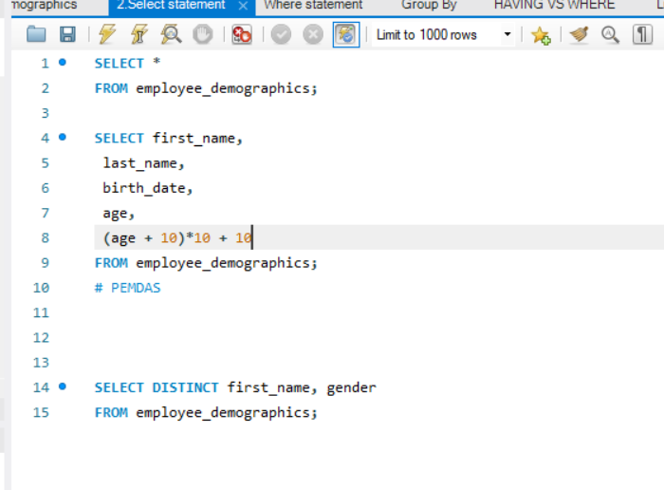
Task: Stop query execution hand icon
Action: click(x=203, y=34)
